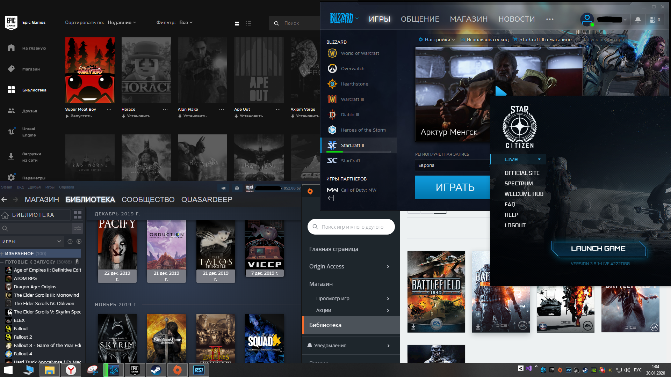Select Hearthstone in Battle.net game list
Screen dimensions: 671x377
click(359, 84)
